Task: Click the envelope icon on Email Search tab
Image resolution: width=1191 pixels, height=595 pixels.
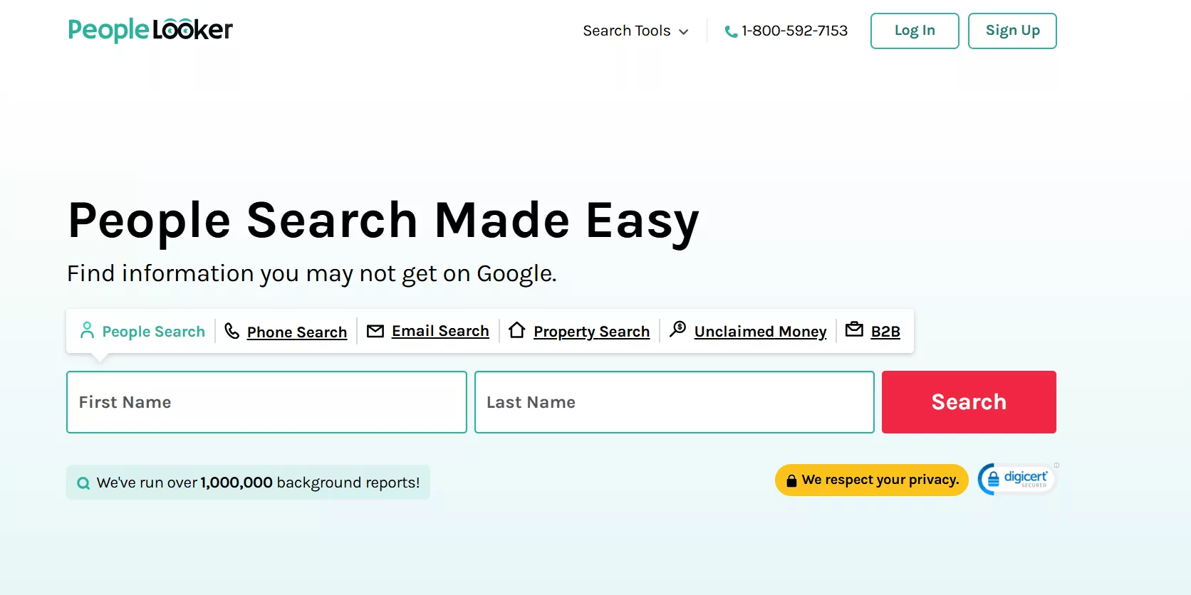Action: (x=375, y=331)
